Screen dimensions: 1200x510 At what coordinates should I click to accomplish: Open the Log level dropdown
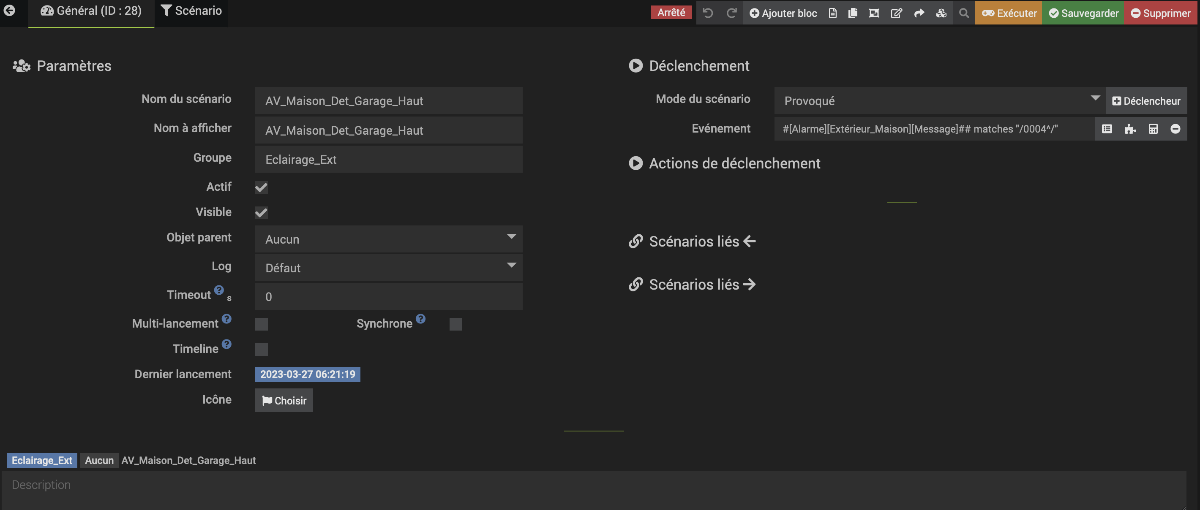point(388,268)
